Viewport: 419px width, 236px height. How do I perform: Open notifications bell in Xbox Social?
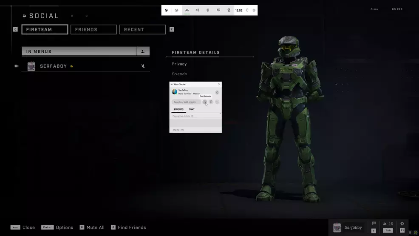[x=217, y=92]
